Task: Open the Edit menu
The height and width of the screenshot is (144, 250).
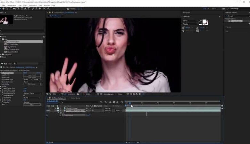Action: click(x=4, y=5)
